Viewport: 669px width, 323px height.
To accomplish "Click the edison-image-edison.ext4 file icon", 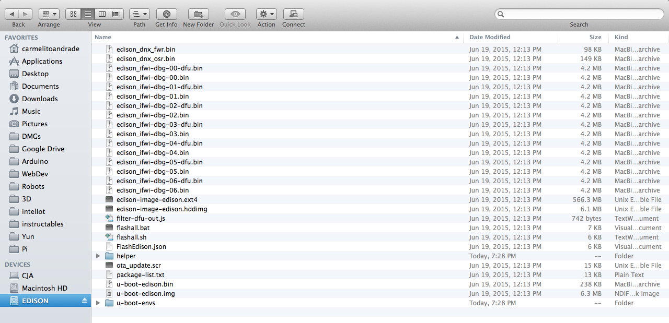I will point(109,199).
